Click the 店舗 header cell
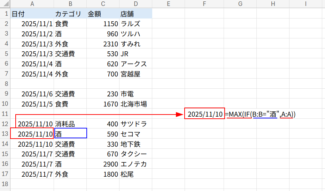Viewport: 325px width, 191px height. pyautogui.click(x=136, y=14)
